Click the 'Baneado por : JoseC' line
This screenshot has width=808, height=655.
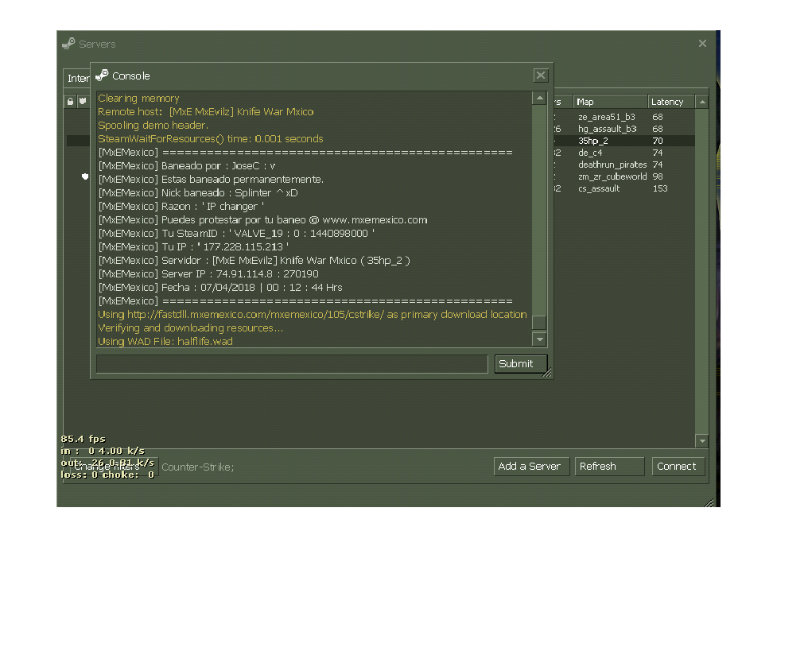tap(187, 166)
